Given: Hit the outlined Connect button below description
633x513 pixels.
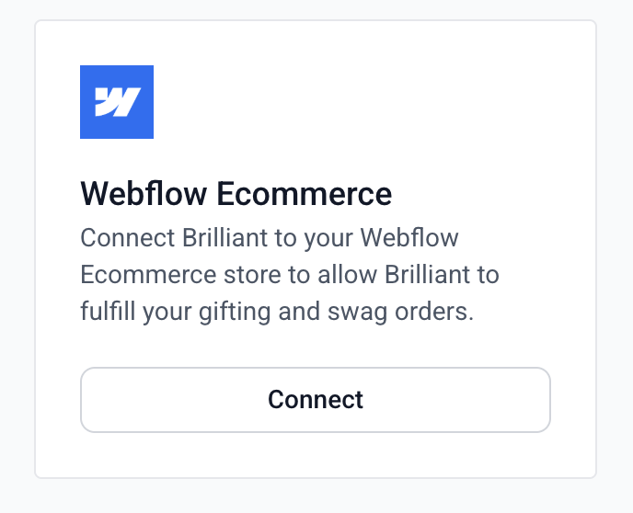Looking at the screenshot, I should coord(316,400).
